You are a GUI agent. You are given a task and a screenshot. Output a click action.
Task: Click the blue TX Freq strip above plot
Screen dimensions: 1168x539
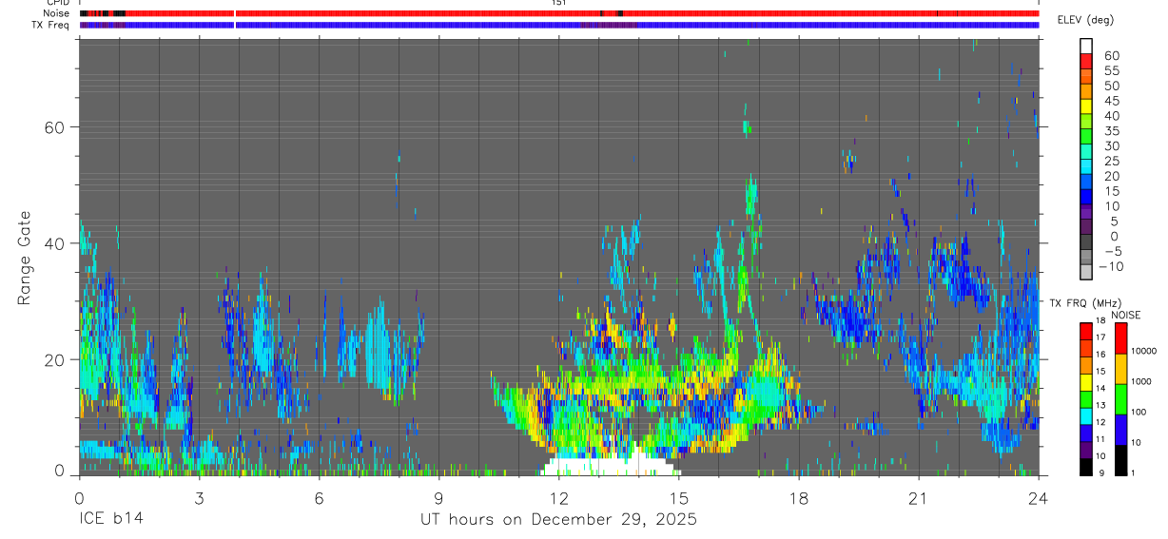tap(558, 25)
